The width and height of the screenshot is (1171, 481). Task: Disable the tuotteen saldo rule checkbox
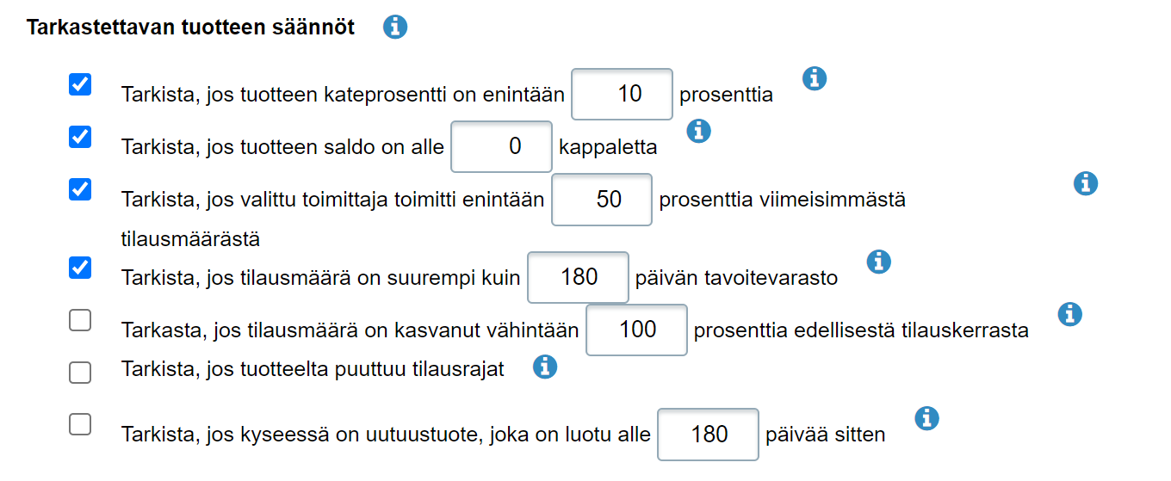click(80, 137)
